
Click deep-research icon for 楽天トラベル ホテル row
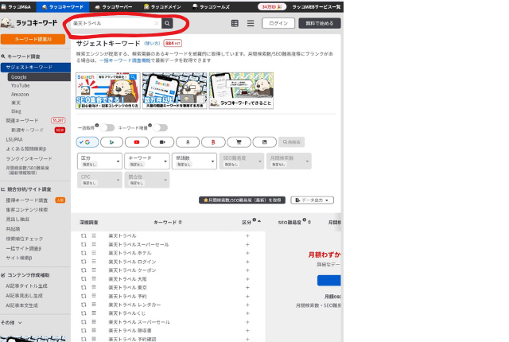83,253
